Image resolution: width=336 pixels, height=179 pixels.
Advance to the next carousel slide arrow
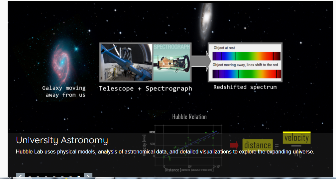(x=88, y=175)
